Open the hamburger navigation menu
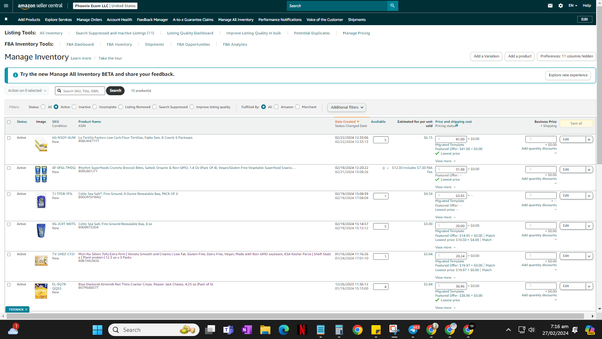 pos(6,5)
